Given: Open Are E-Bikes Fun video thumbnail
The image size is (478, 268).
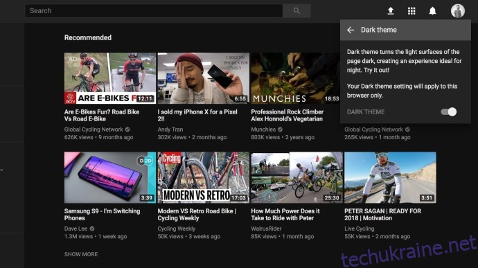Looking at the screenshot, I should [x=110, y=78].
